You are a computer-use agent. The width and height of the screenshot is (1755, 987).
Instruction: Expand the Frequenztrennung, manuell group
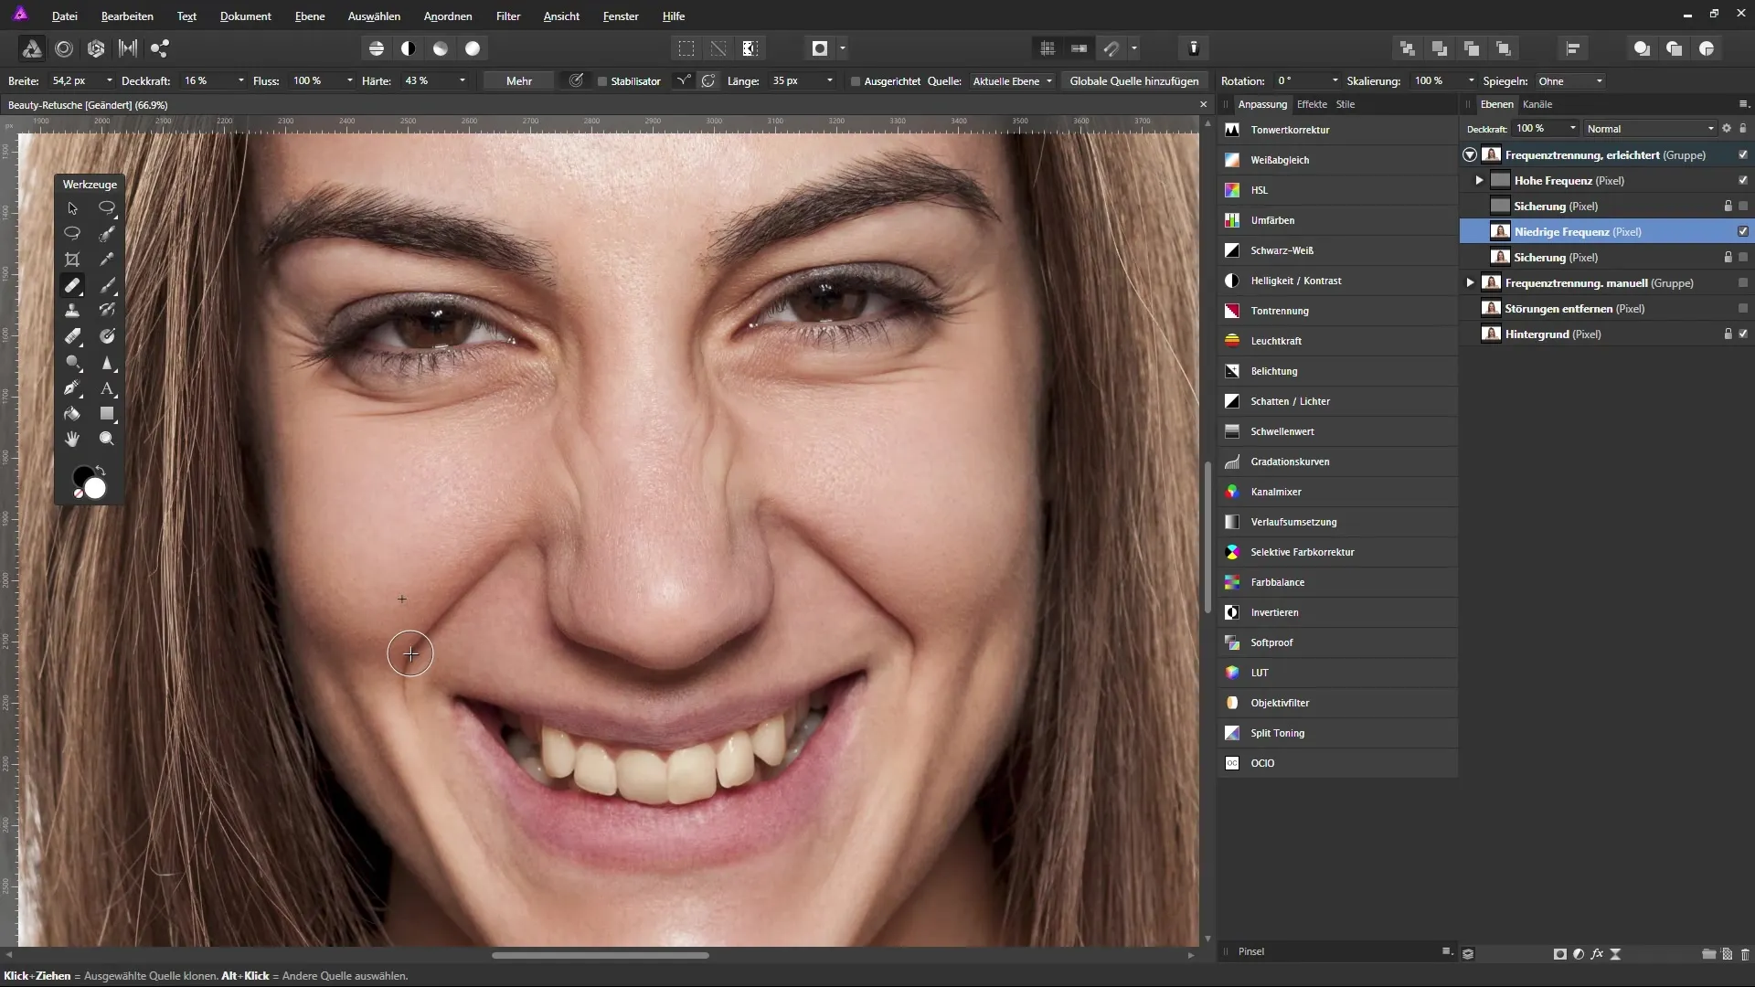click(x=1470, y=283)
